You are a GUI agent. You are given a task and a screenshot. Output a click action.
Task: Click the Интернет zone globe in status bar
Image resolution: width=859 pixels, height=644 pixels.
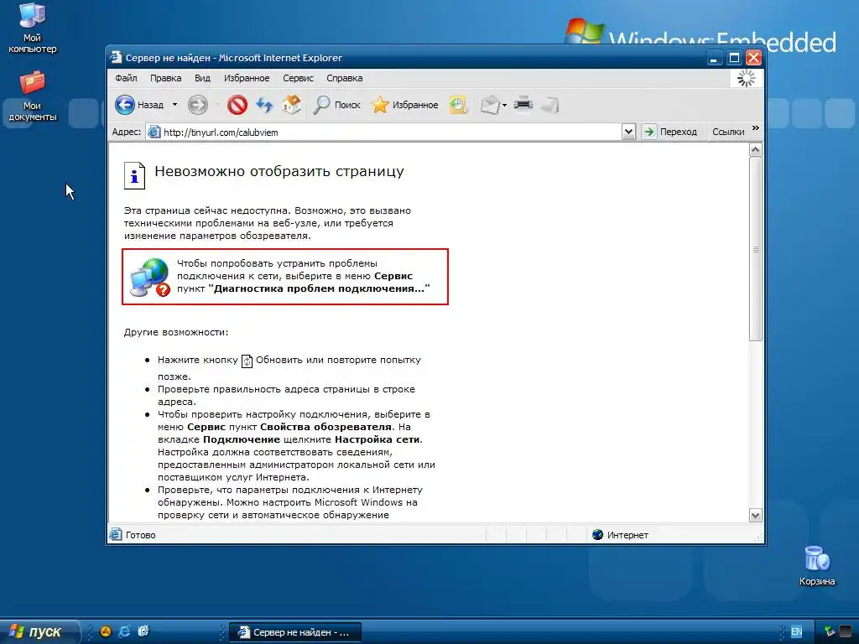point(597,534)
